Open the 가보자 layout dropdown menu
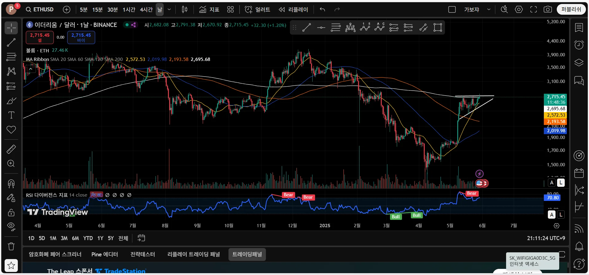The image size is (589, 275). pos(489,9)
